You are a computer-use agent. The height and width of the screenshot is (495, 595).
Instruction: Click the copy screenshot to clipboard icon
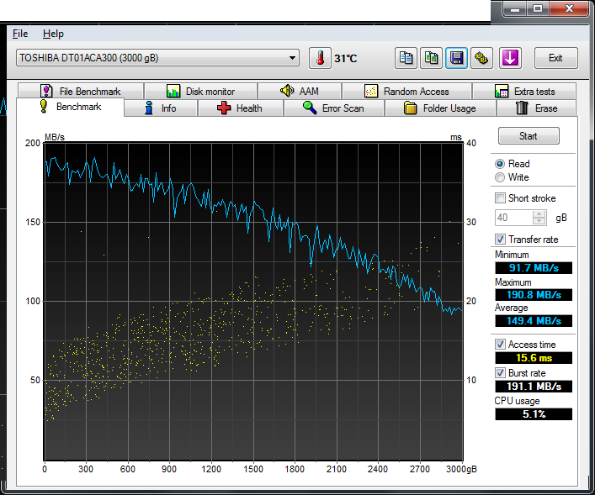[432, 58]
